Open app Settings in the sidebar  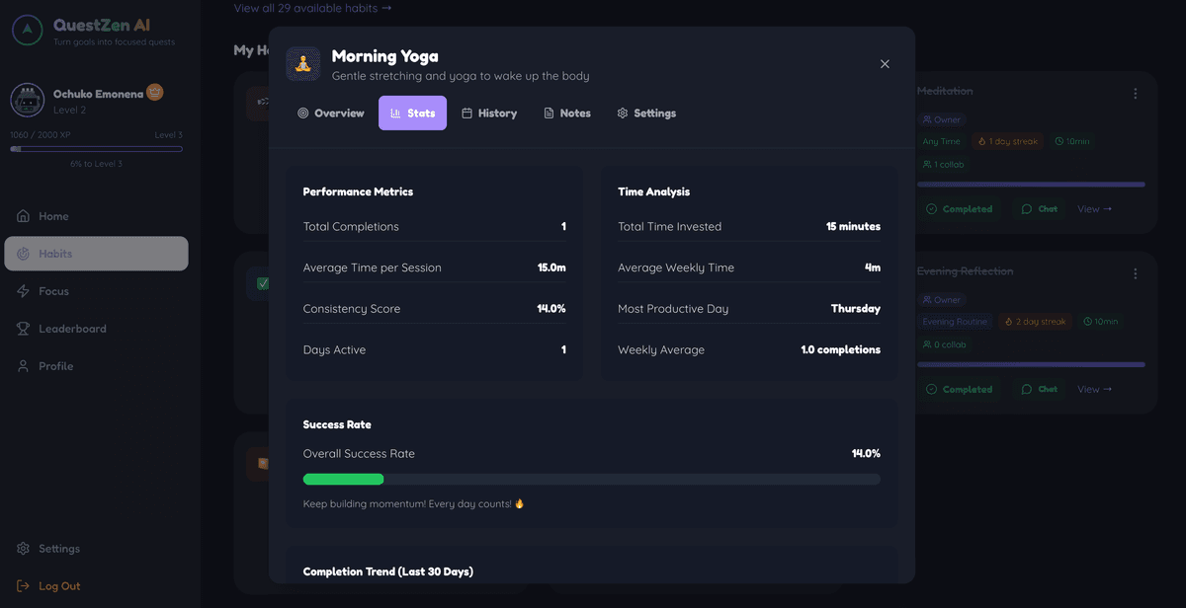point(58,549)
